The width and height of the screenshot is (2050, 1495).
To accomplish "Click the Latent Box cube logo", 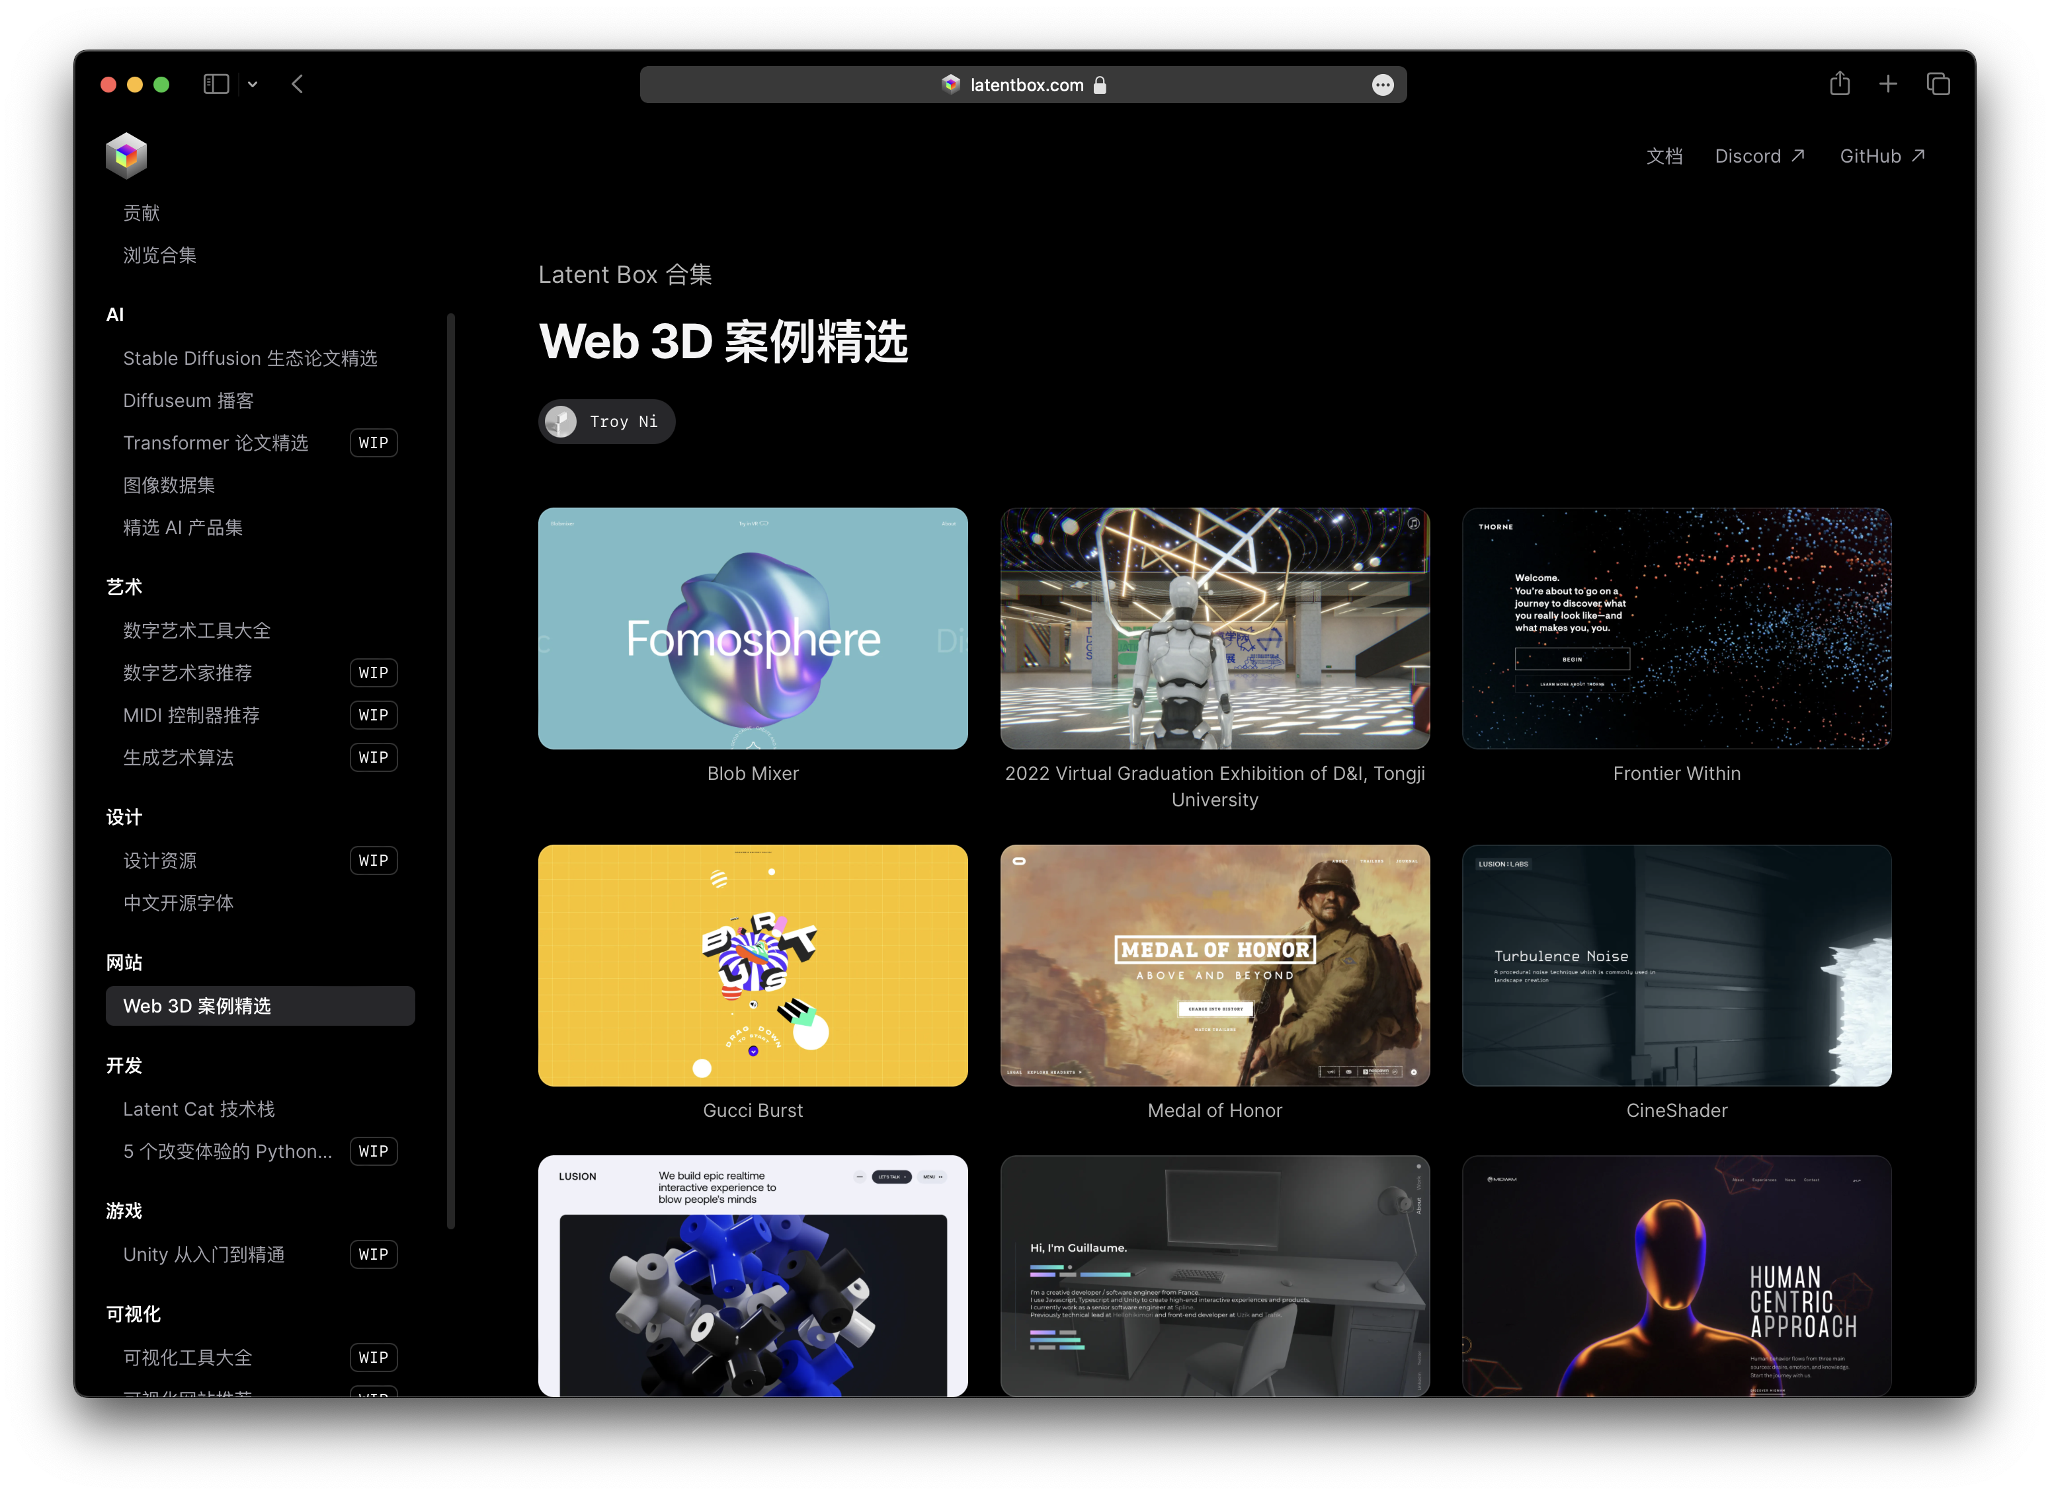I will [126, 156].
